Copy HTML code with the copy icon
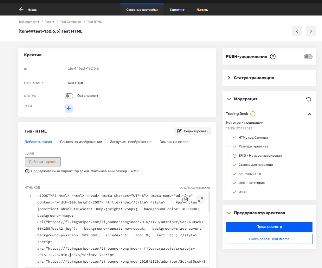This screenshot has width=322, height=268. (x=185, y=199)
